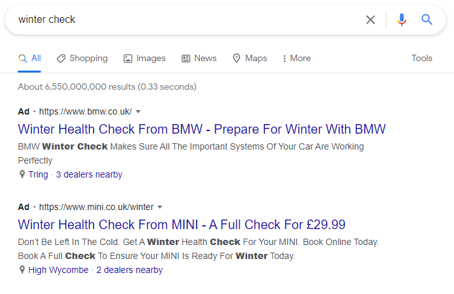Open the Winter Health Check From MINI ad
454x294 pixels.
(181, 225)
